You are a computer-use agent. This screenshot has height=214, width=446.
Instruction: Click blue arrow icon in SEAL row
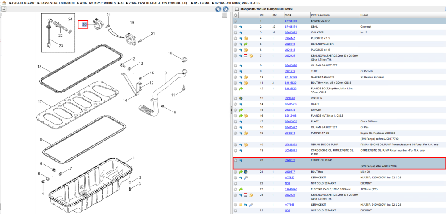tap(241, 27)
